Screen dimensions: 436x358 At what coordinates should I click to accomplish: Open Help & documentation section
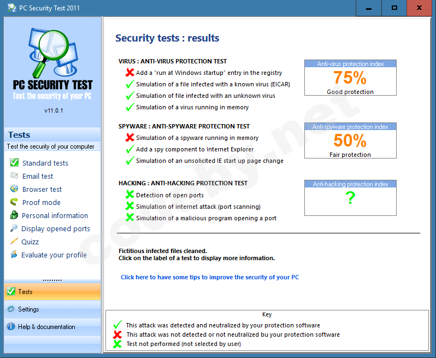coord(52,326)
